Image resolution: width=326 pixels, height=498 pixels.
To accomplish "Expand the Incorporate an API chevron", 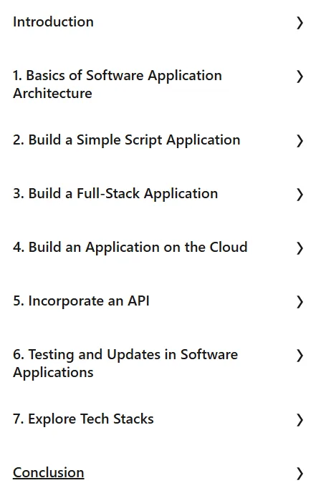I will (x=299, y=302).
